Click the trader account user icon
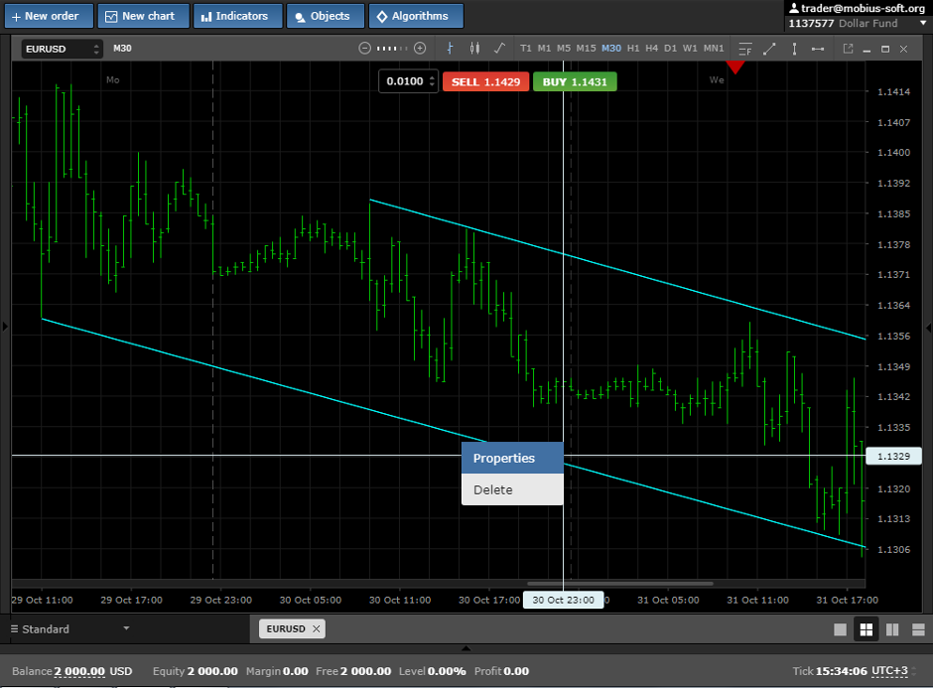This screenshot has width=933, height=688. tap(794, 8)
